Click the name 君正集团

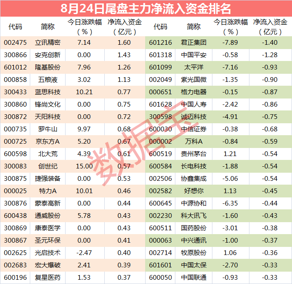click(194, 43)
